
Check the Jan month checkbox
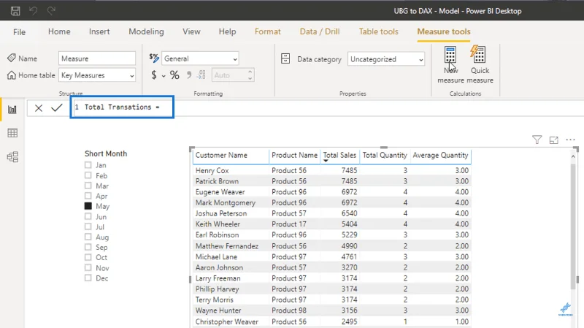coord(88,165)
